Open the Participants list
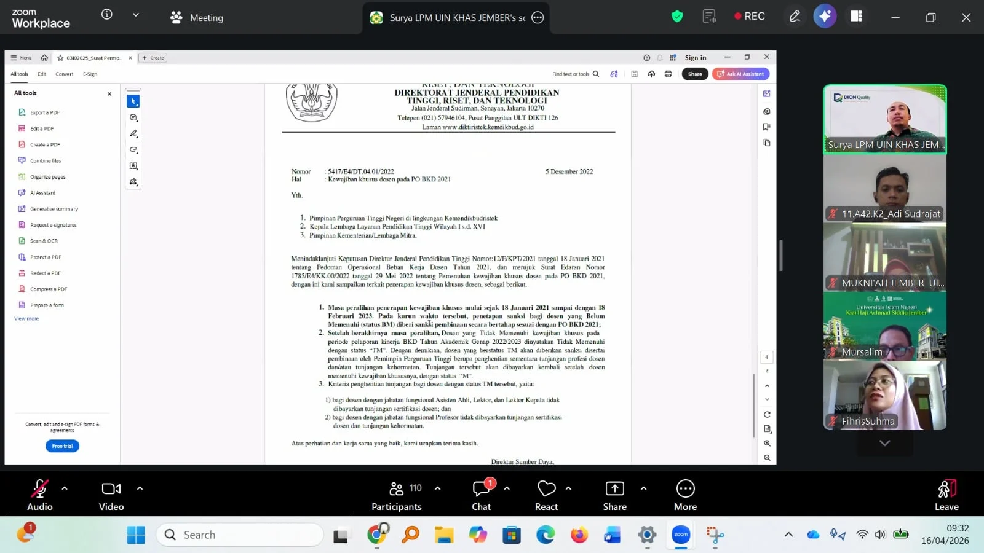 (397, 495)
